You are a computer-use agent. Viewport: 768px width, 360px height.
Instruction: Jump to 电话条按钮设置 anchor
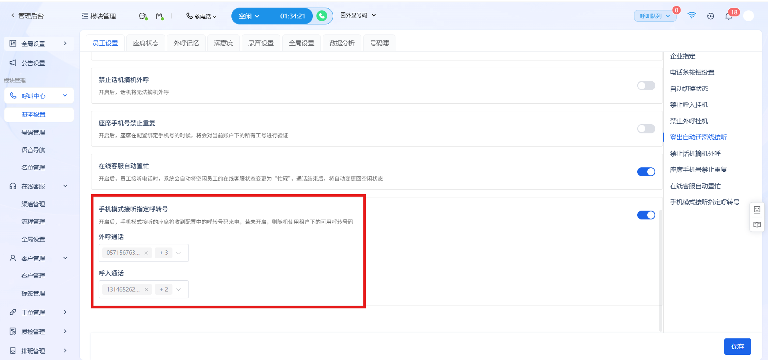(x=692, y=72)
